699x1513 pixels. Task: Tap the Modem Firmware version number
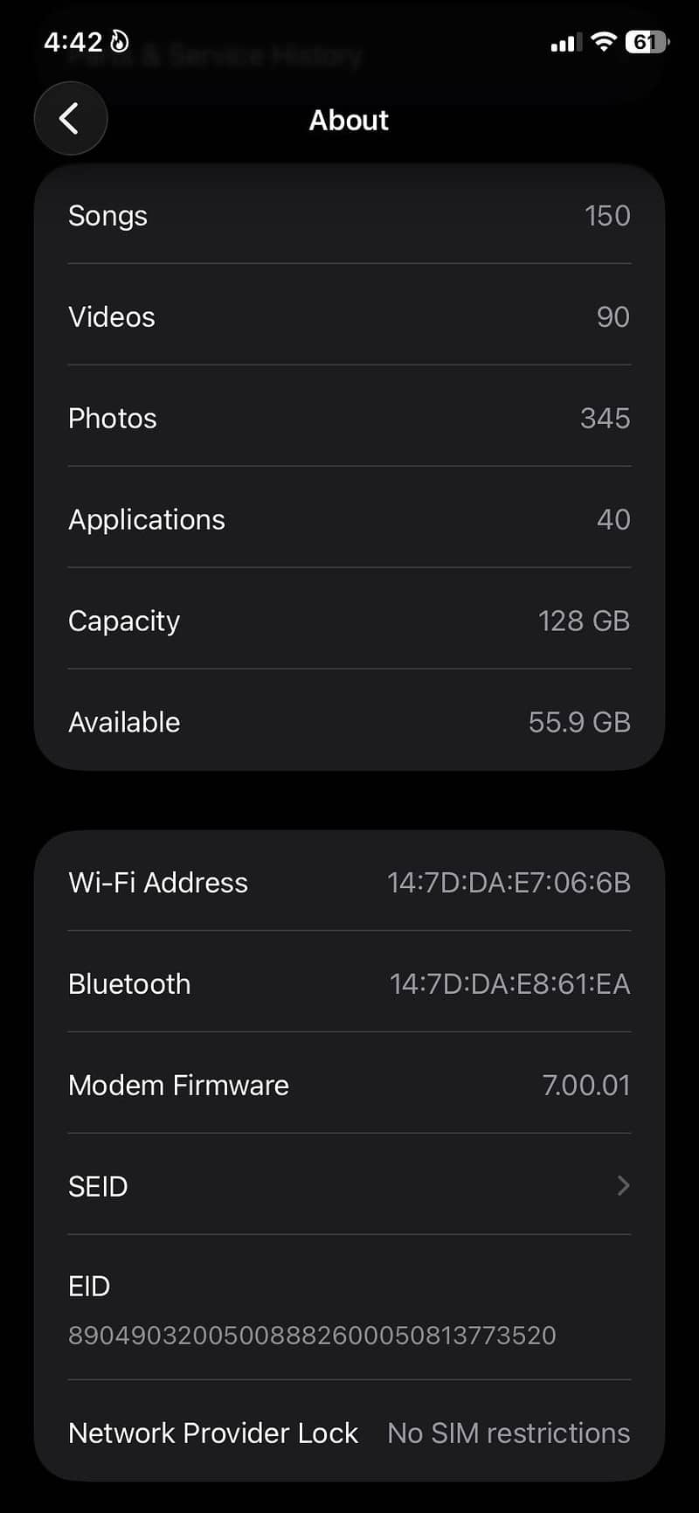coord(585,1086)
